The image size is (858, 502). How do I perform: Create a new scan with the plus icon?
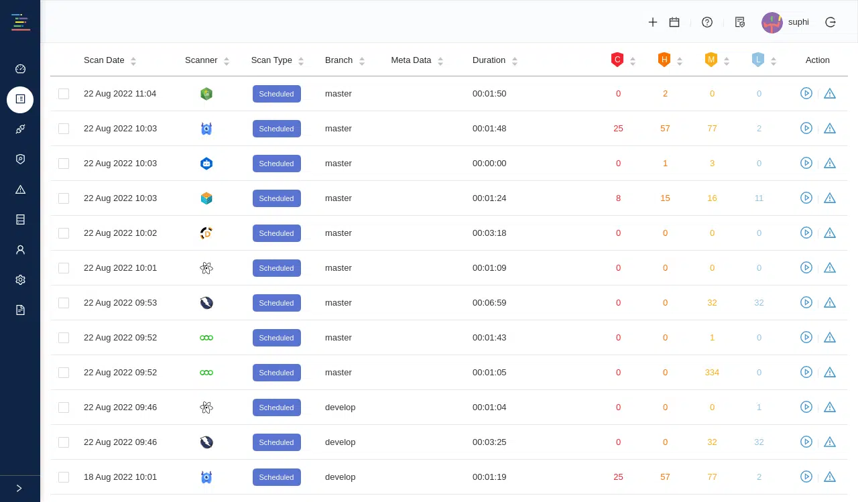coord(652,22)
